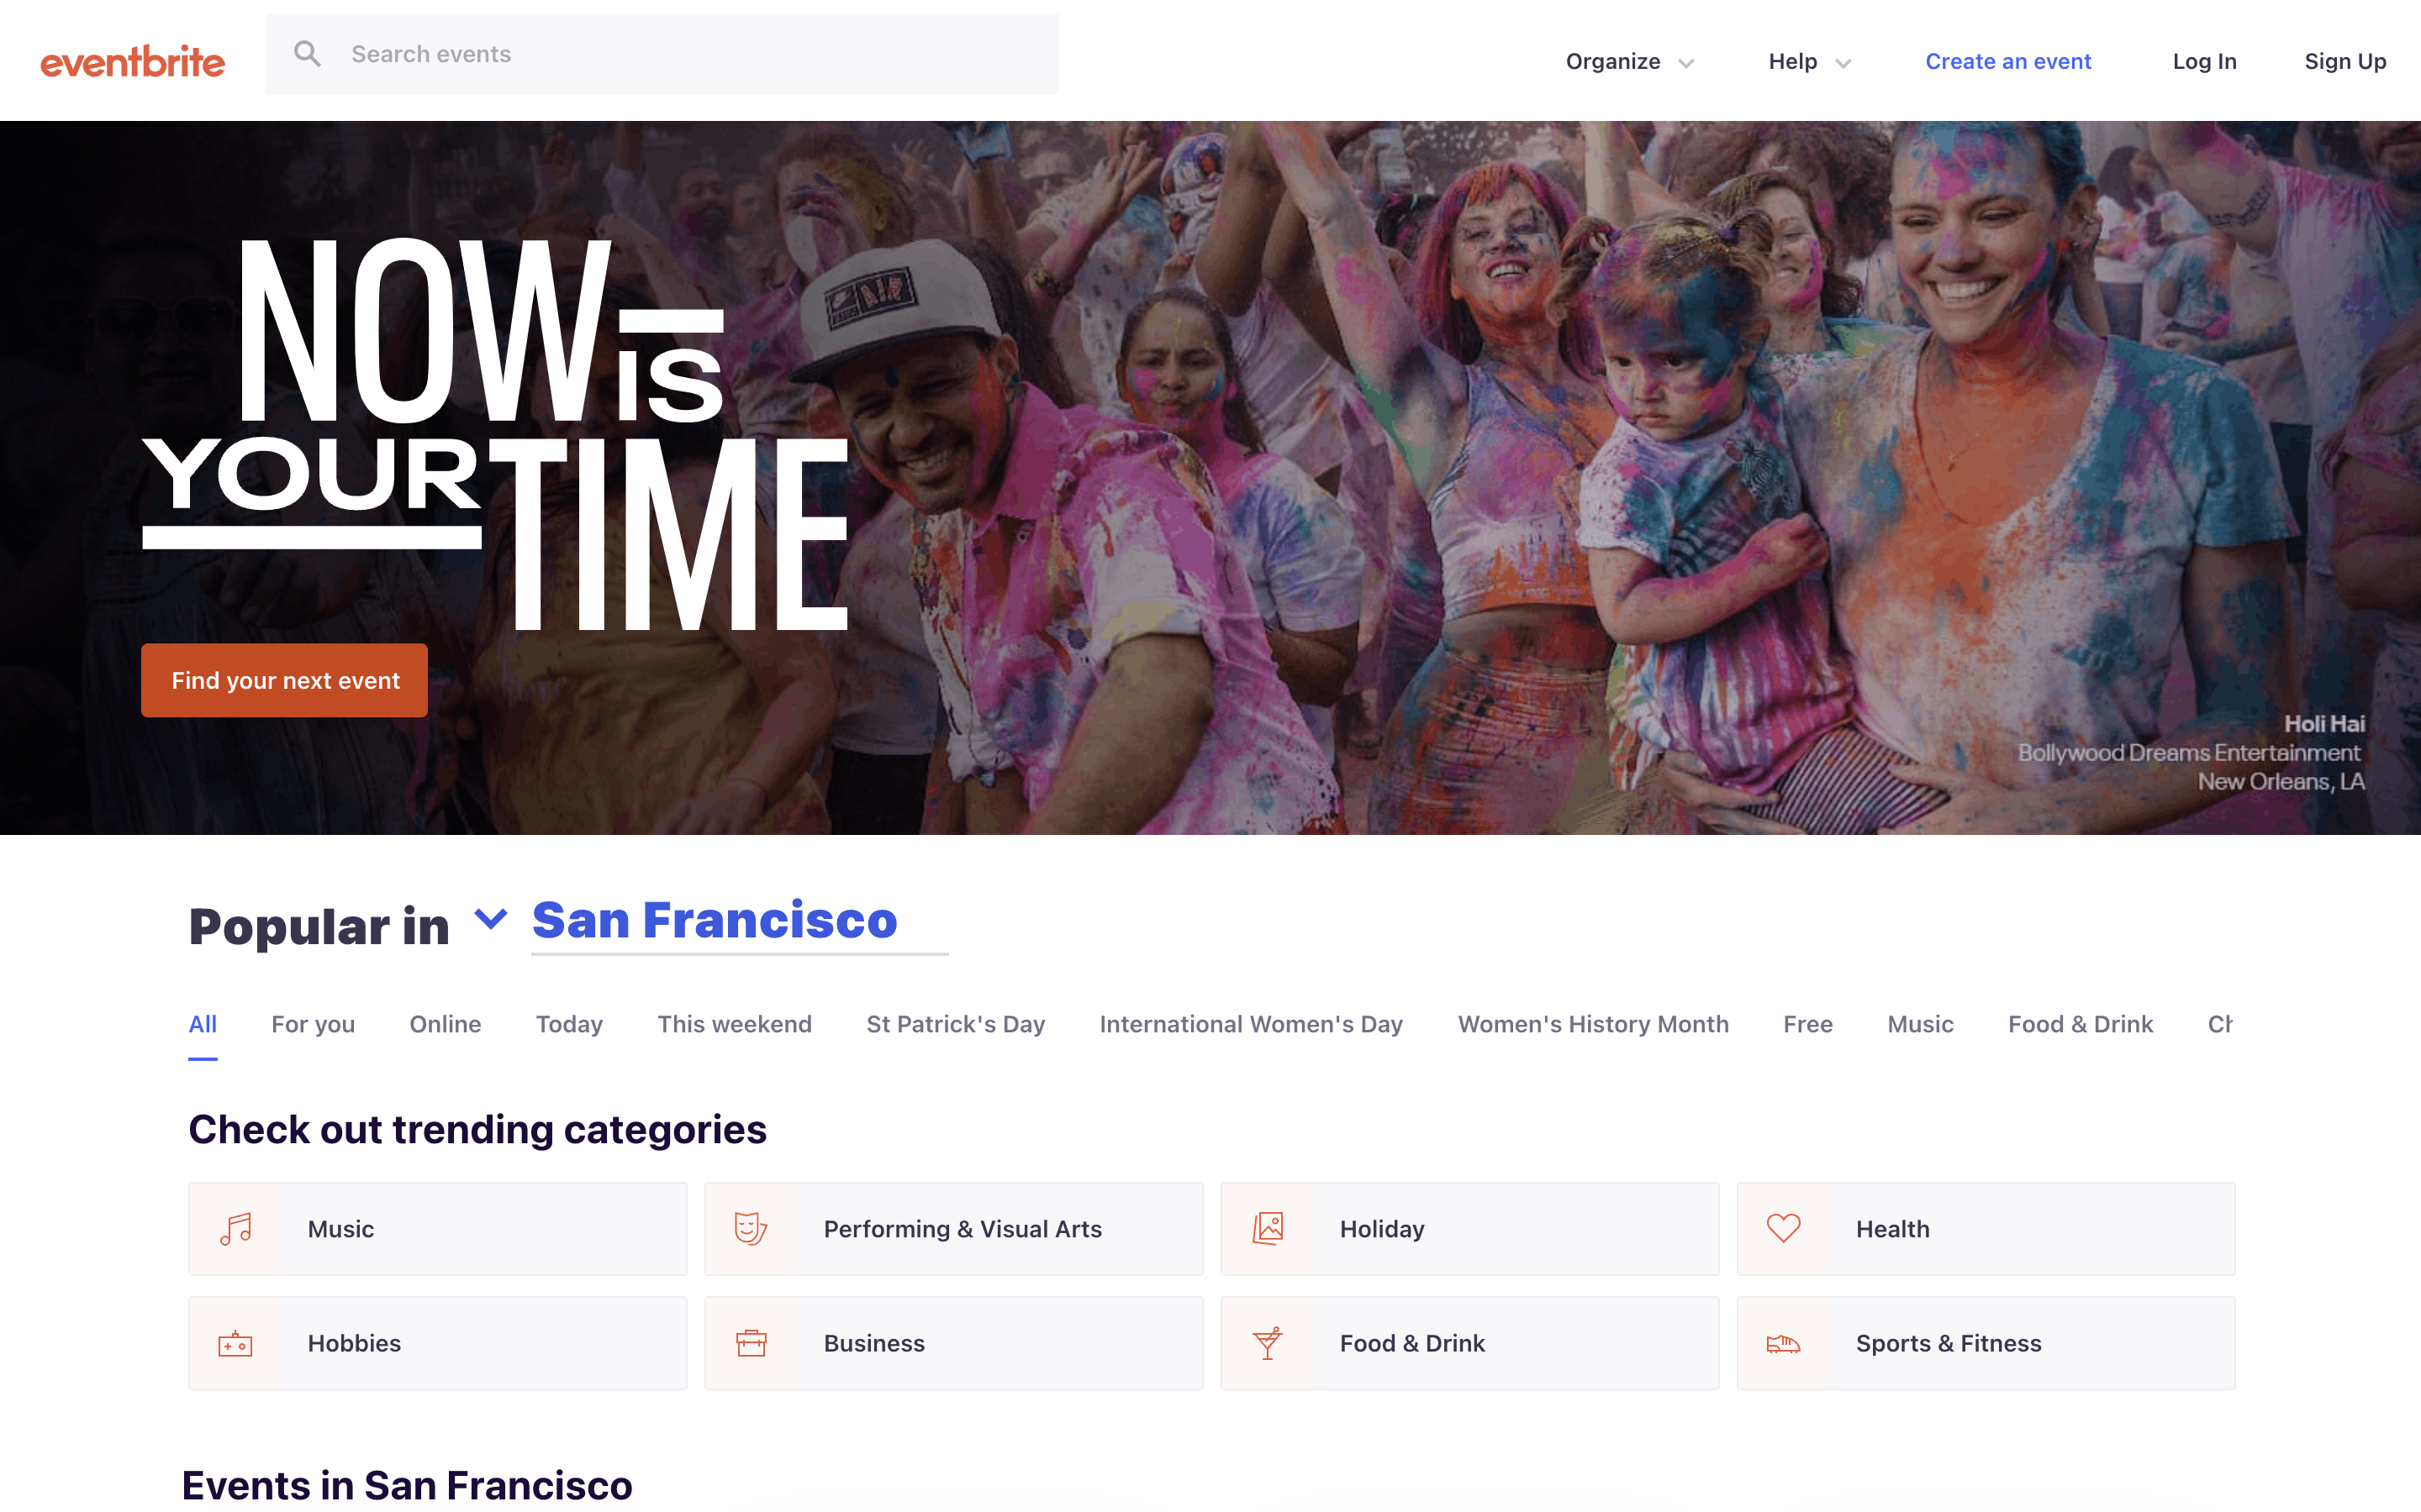
Task: Select the Online events tab
Action: point(446,1024)
